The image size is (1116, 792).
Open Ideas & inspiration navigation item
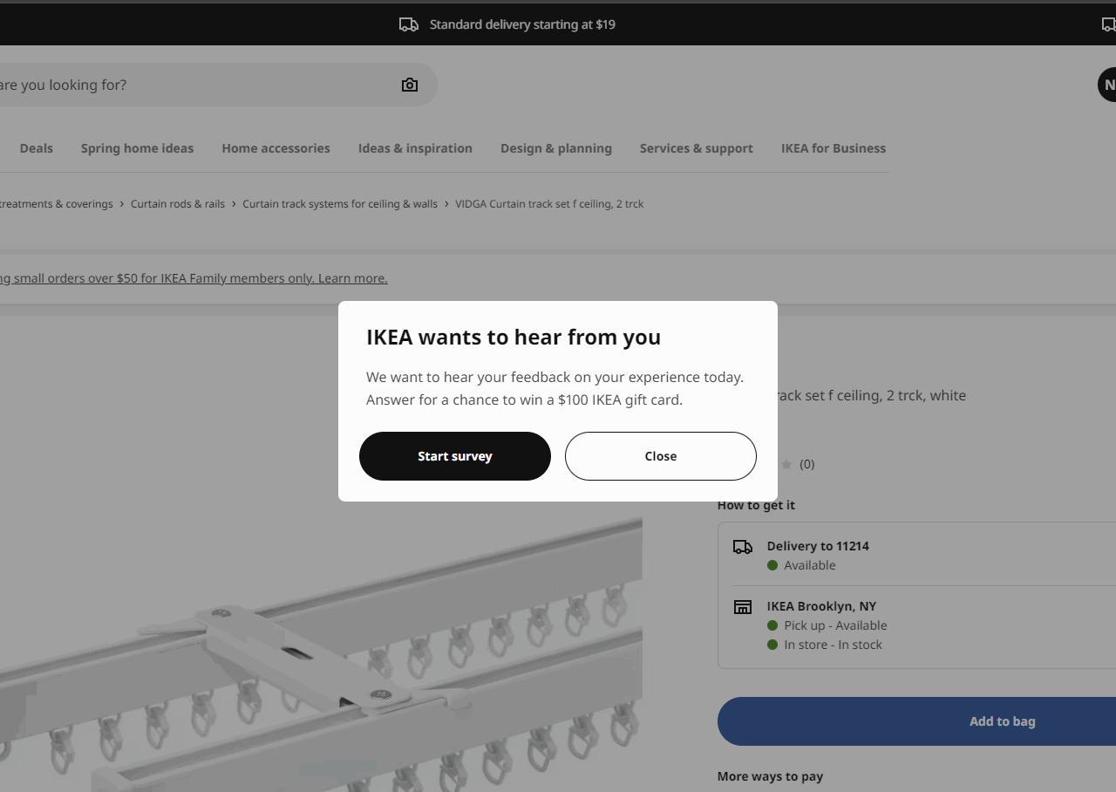point(415,148)
